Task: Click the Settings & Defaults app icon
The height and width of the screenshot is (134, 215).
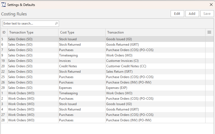Action: tap(4, 5)
